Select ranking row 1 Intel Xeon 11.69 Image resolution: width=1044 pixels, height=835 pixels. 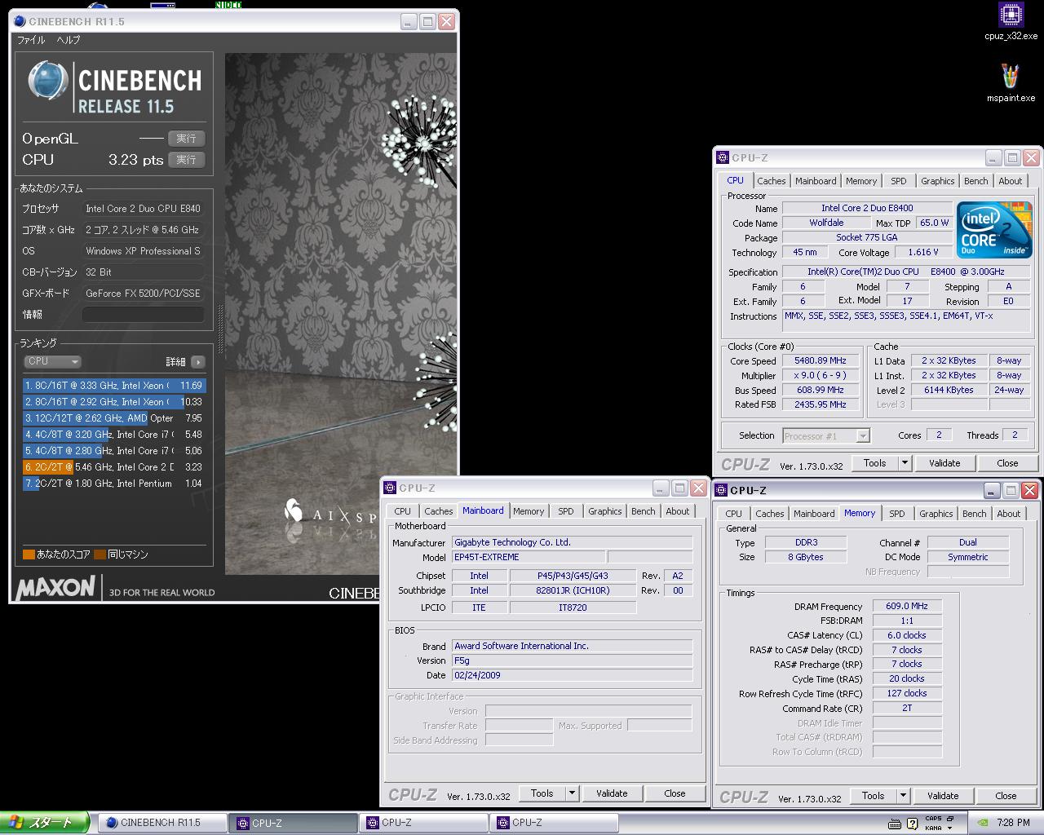[114, 386]
